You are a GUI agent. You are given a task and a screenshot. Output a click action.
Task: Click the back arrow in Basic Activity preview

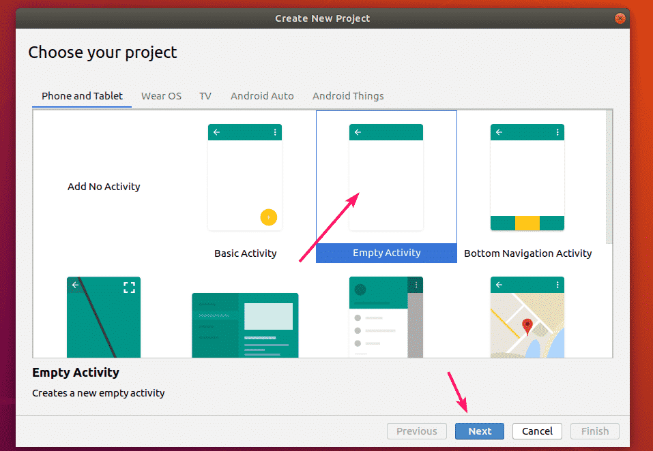[216, 132]
